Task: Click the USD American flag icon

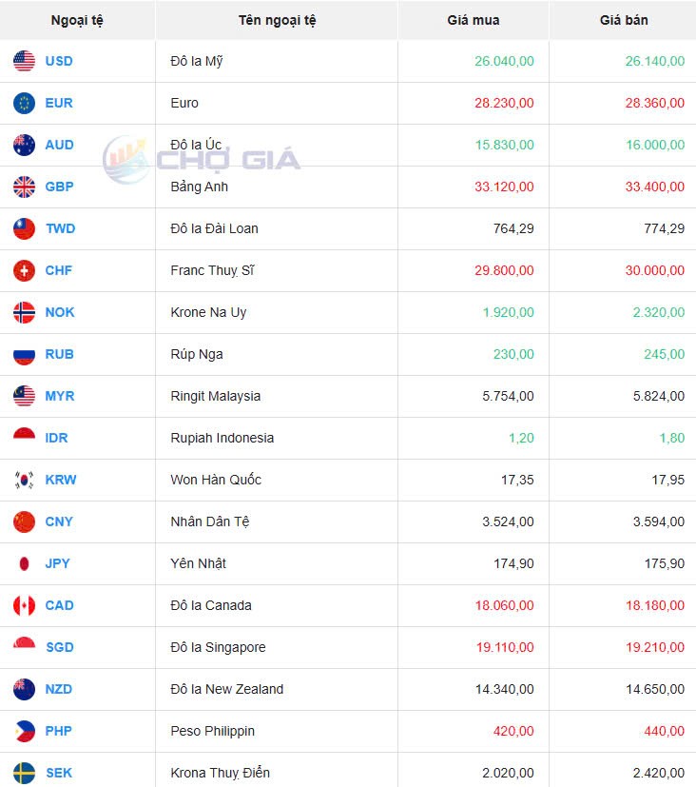Action: (24, 61)
